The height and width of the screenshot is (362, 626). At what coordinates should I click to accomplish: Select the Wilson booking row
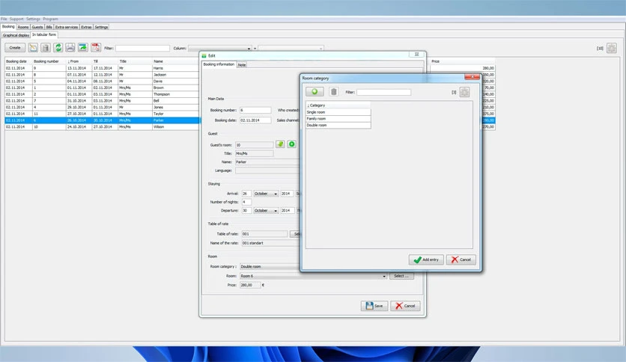pyautogui.click(x=102, y=127)
